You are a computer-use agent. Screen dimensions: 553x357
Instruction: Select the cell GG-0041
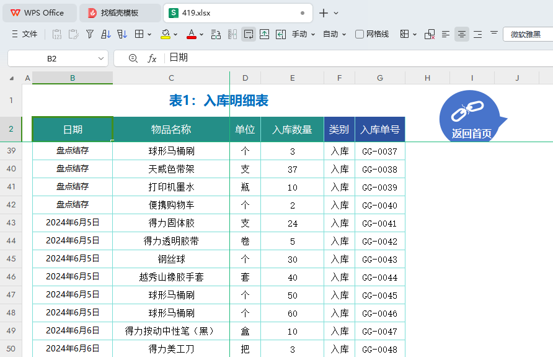(380, 223)
